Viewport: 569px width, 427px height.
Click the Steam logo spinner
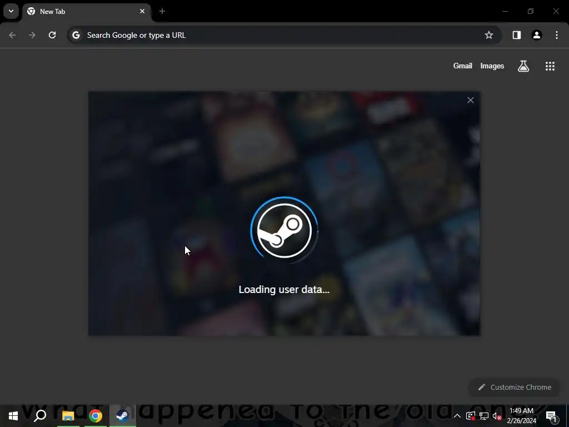[284, 230]
